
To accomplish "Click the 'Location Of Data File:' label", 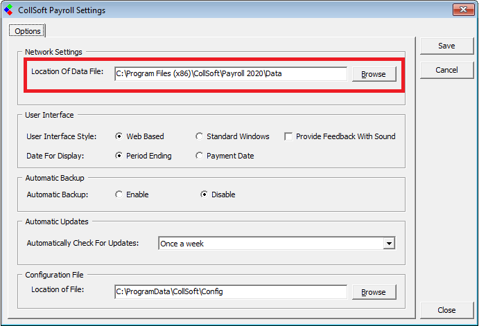I will 67,71.
